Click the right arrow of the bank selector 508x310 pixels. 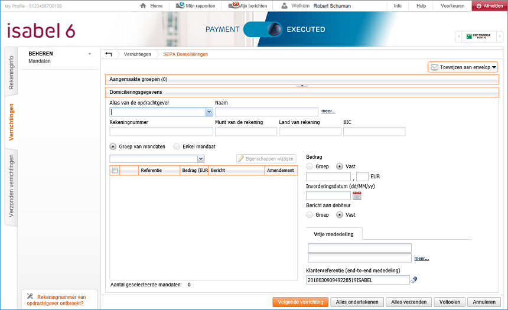coord(499,36)
